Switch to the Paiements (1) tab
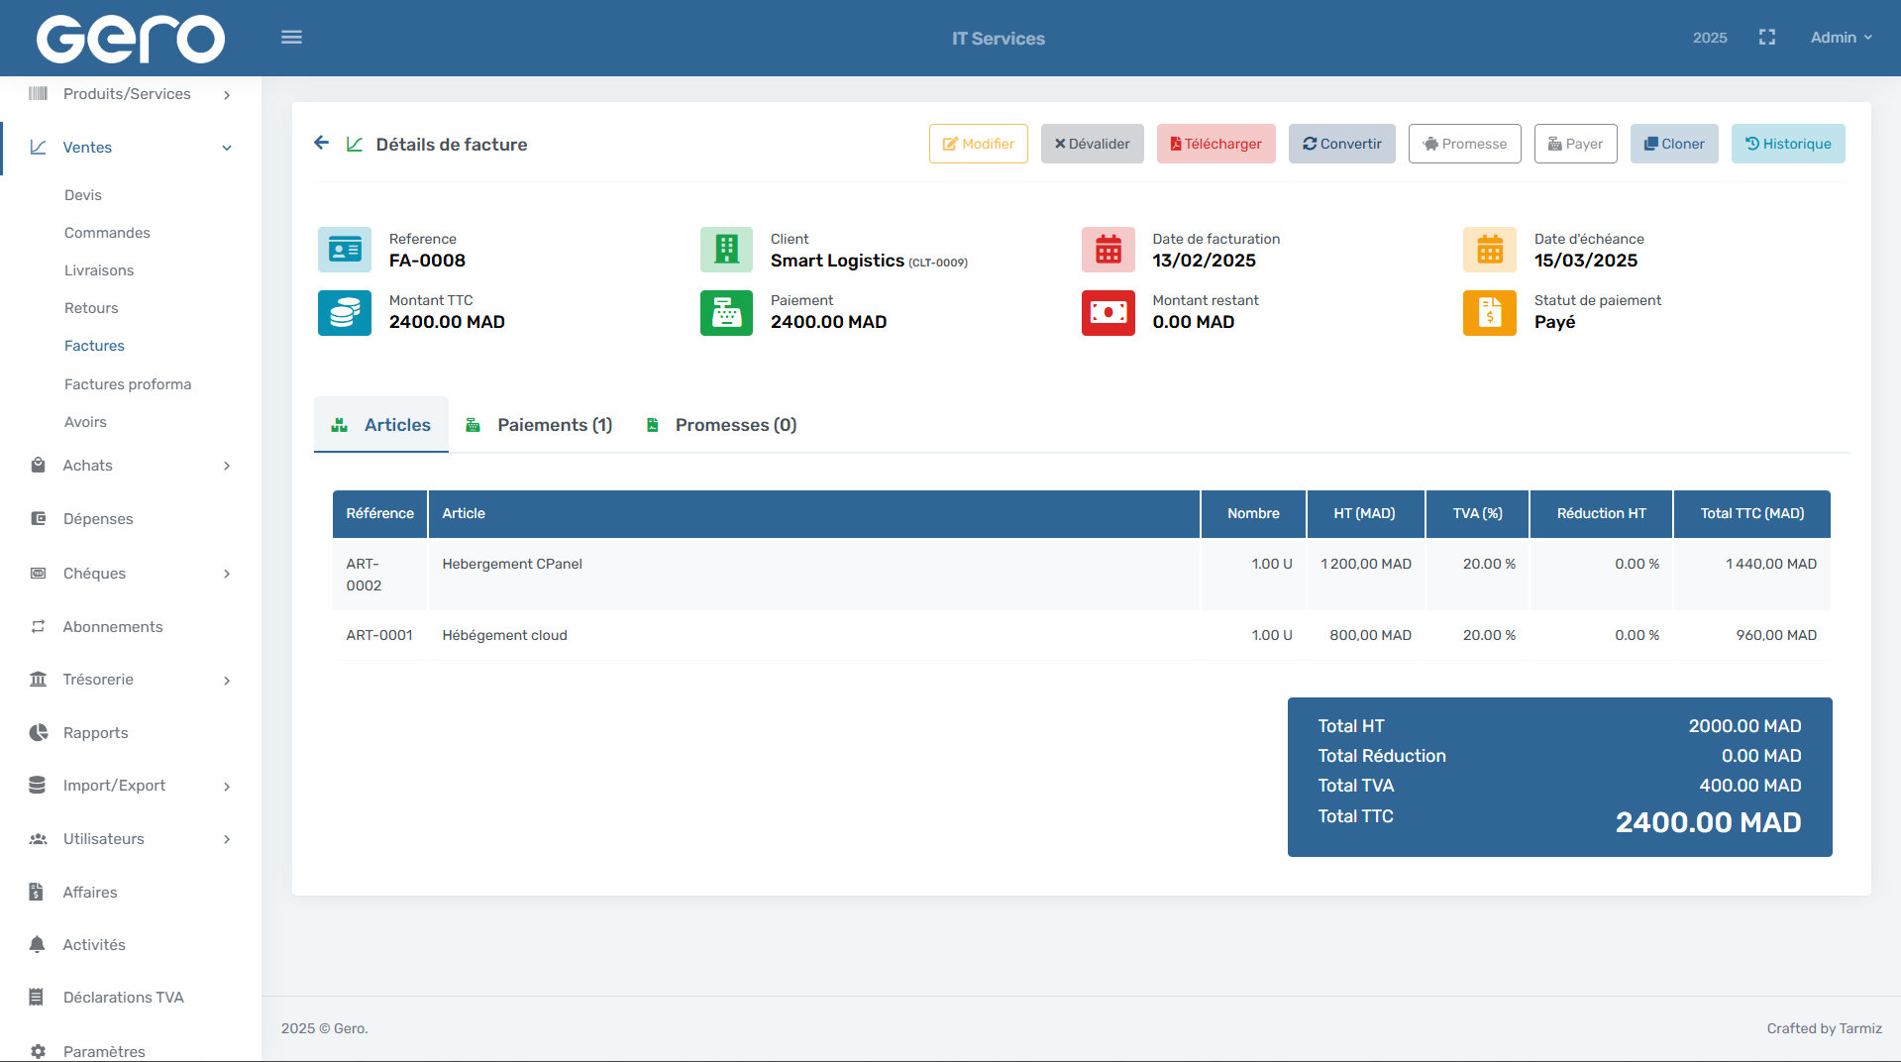This screenshot has width=1901, height=1062. pyautogui.click(x=540, y=425)
